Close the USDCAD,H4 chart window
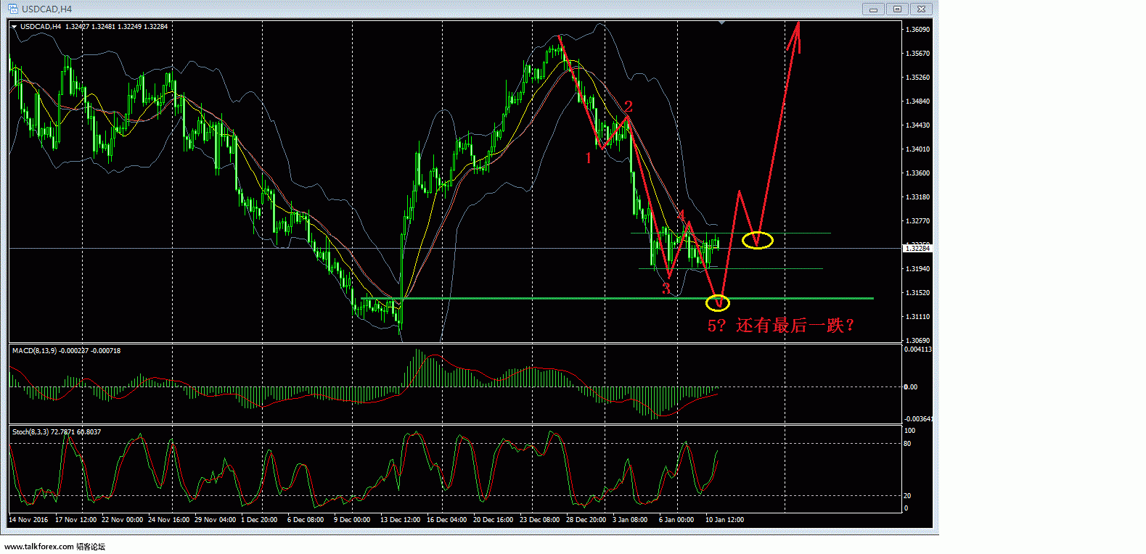Image resolution: width=1146 pixels, height=554 pixels. [x=921, y=9]
